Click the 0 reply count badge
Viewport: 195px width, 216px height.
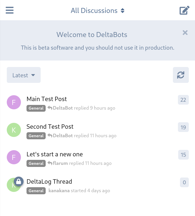[184, 182]
